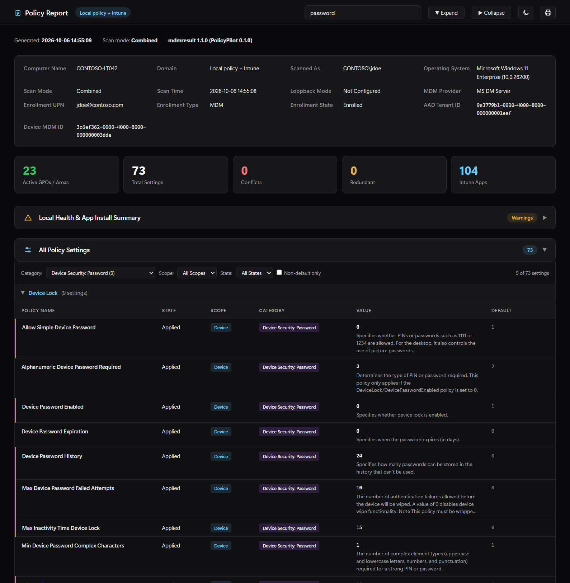
Task: Click the search field containing password
Action: [x=363, y=13]
